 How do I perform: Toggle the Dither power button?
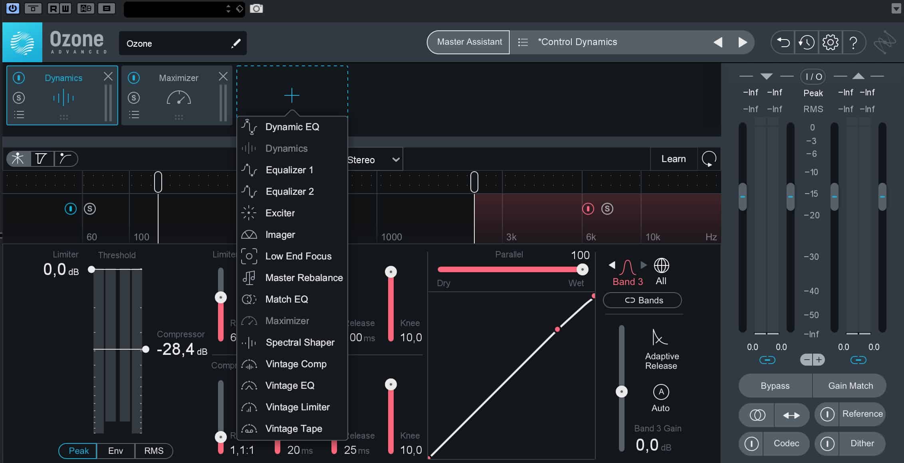pyautogui.click(x=827, y=443)
